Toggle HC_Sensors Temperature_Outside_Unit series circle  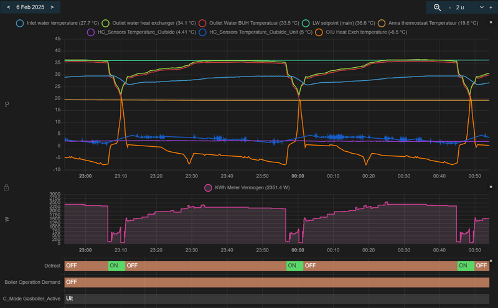202,32
